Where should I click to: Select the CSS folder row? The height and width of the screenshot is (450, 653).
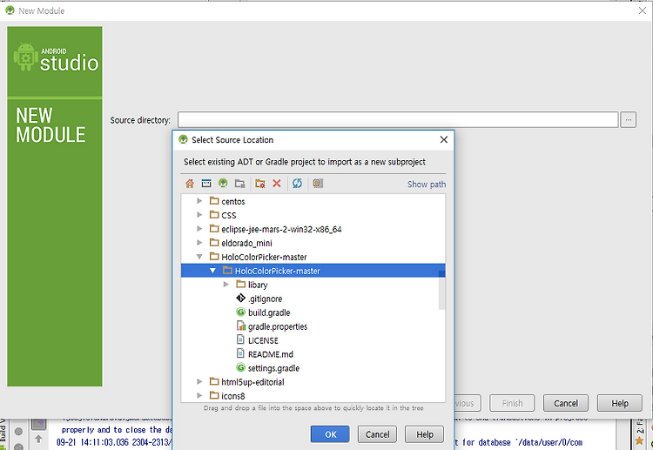313,215
